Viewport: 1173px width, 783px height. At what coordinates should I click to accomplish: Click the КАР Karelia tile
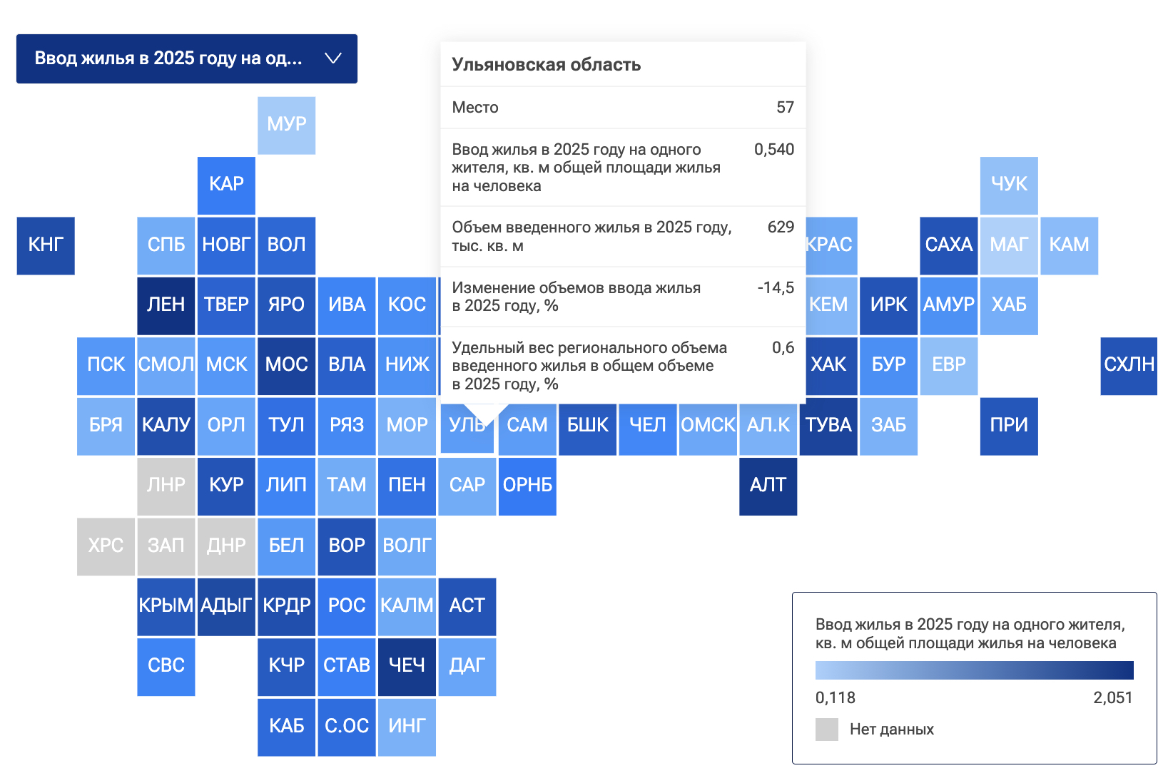pyautogui.click(x=226, y=185)
